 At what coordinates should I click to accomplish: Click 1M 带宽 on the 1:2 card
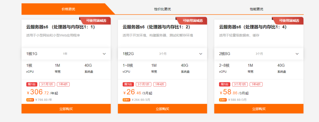(x=154, y=68)
